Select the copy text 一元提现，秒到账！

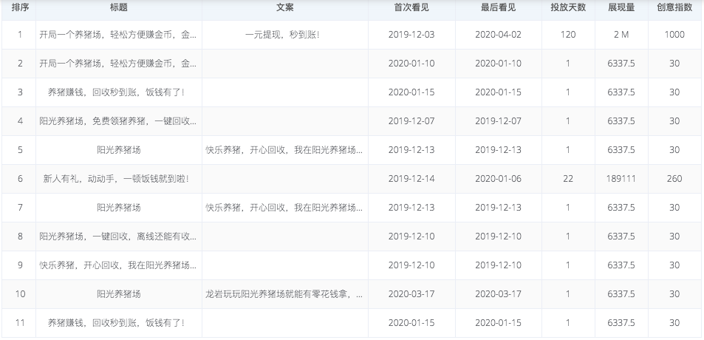tap(284, 35)
